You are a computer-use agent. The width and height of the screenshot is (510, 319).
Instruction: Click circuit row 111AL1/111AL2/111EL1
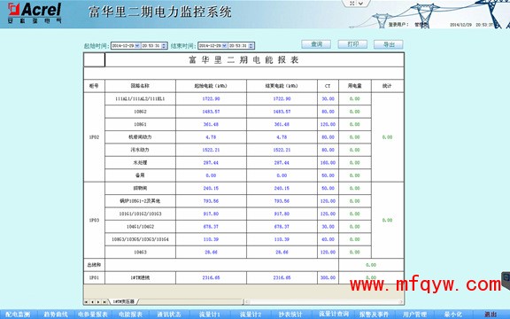pyautogui.click(x=140, y=98)
